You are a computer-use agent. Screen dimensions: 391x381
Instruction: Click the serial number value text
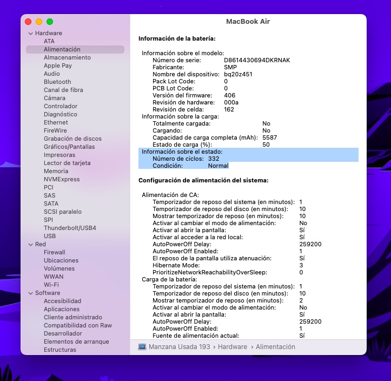coord(256,60)
